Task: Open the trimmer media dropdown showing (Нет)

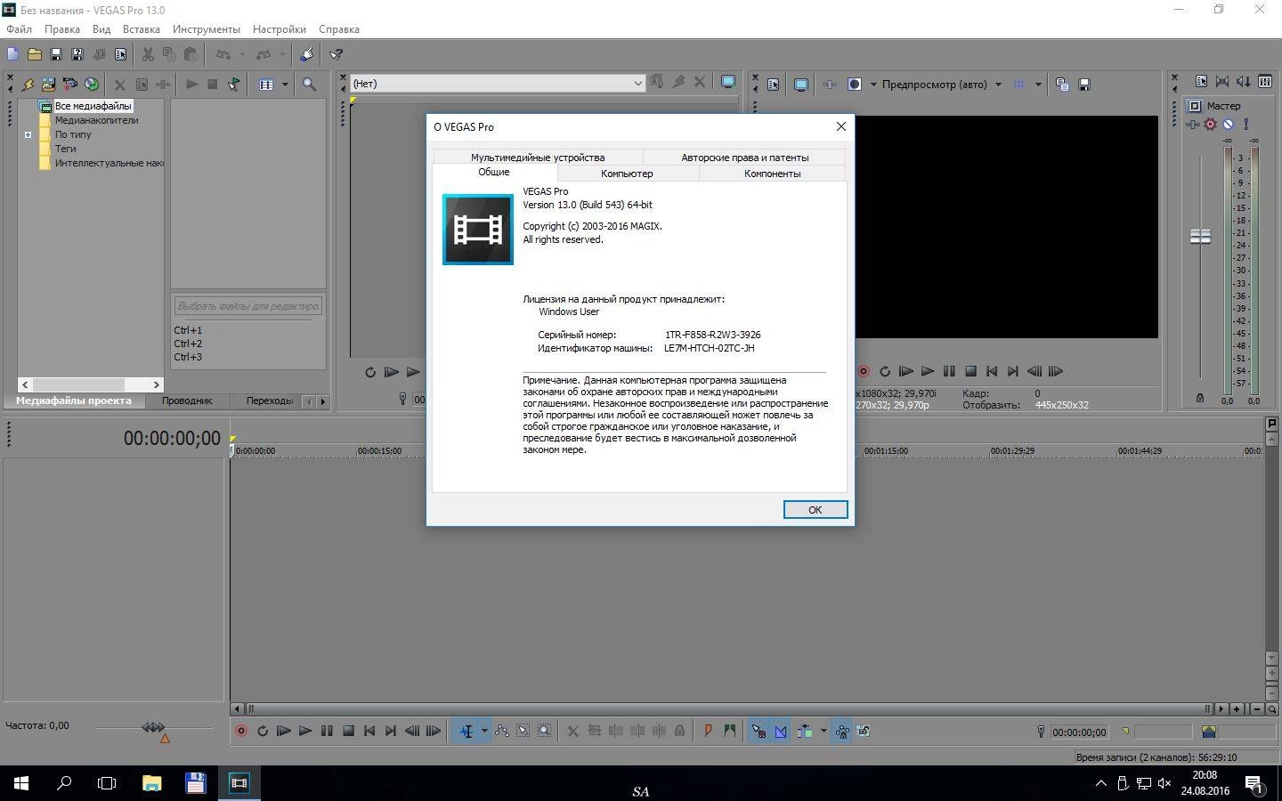Action: [x=497, y=84]
